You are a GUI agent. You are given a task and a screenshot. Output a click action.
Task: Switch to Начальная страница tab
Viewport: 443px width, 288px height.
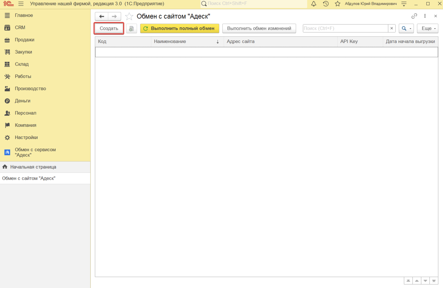click(45, 167)
